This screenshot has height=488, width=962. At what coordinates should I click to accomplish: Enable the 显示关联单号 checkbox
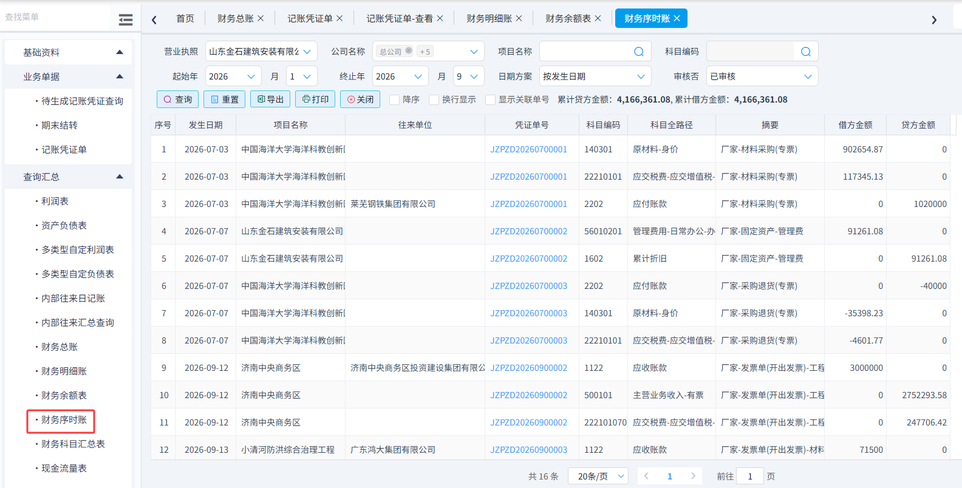pyautogui.click(x=490, y=100)
